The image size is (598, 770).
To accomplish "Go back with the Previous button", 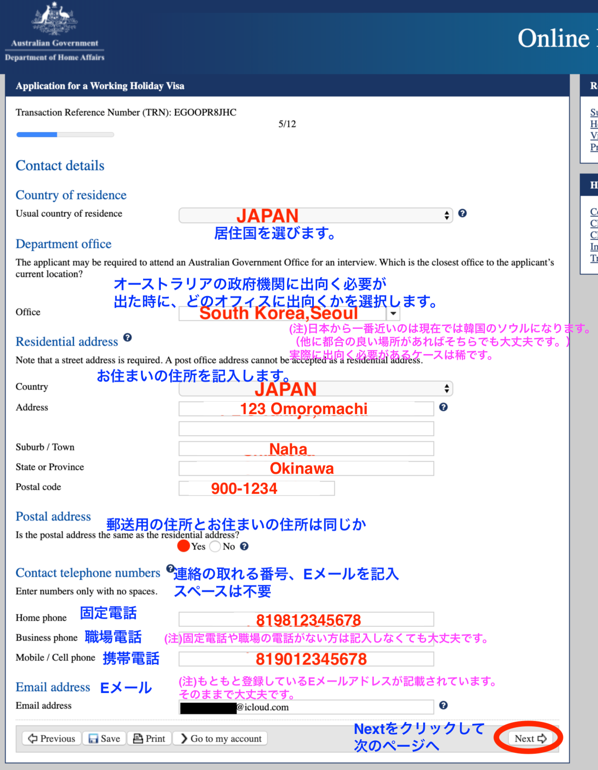I will 52,739.
